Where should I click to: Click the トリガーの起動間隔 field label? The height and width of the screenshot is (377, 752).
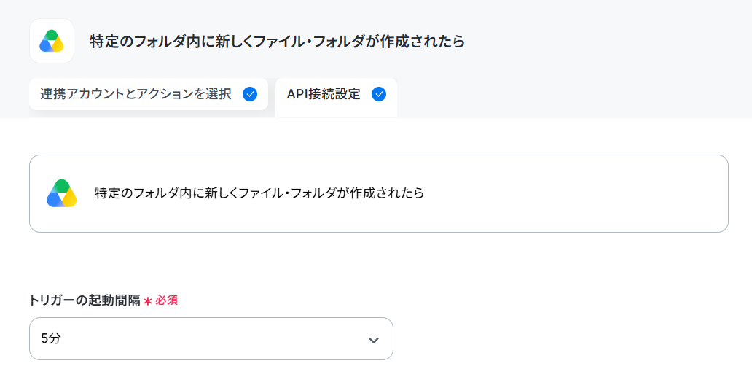coord(85,300)
